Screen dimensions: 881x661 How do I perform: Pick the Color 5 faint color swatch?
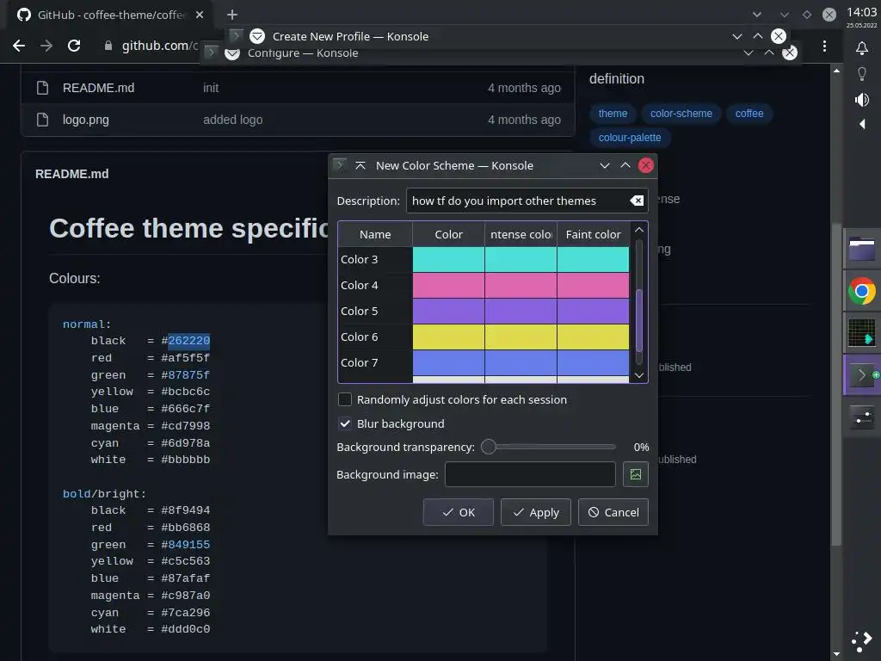point(594,312)
